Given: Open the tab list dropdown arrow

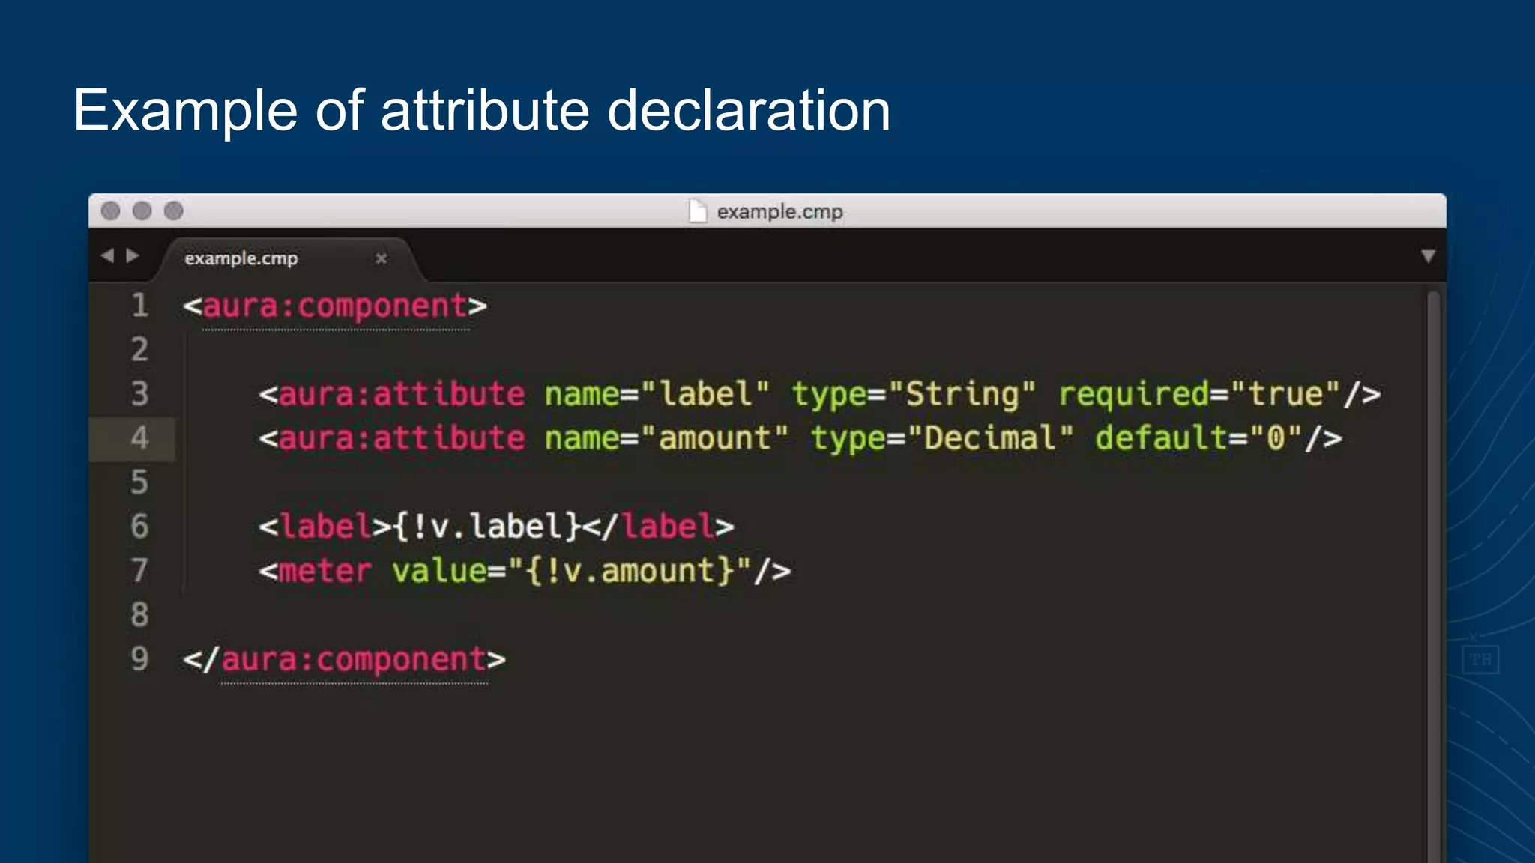Looking at the screenshot, I should click(x=1428, y=257).
